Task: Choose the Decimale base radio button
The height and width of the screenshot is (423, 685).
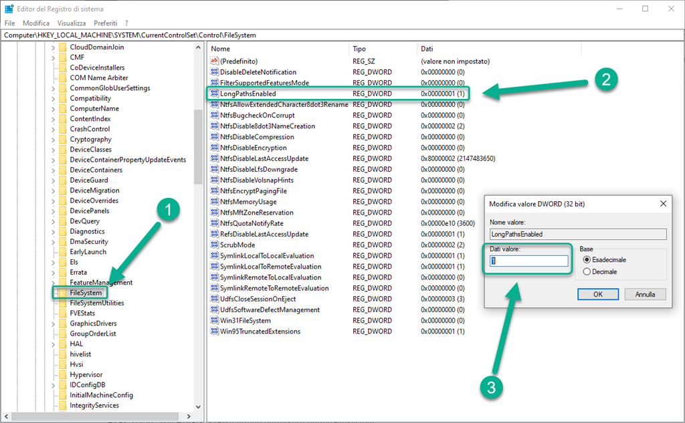Action: click(x=587, y=272)
